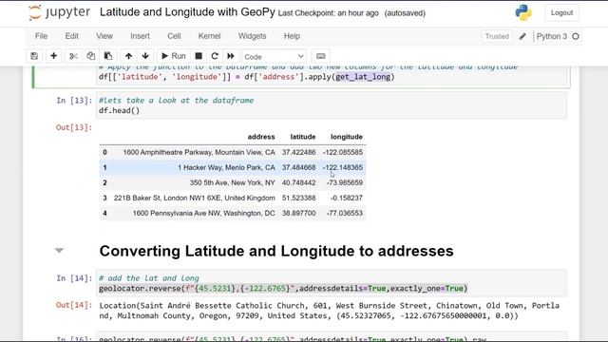608x342 pixels.
Task: Move selected cell down arrow
Action: (x=145, y=56)
